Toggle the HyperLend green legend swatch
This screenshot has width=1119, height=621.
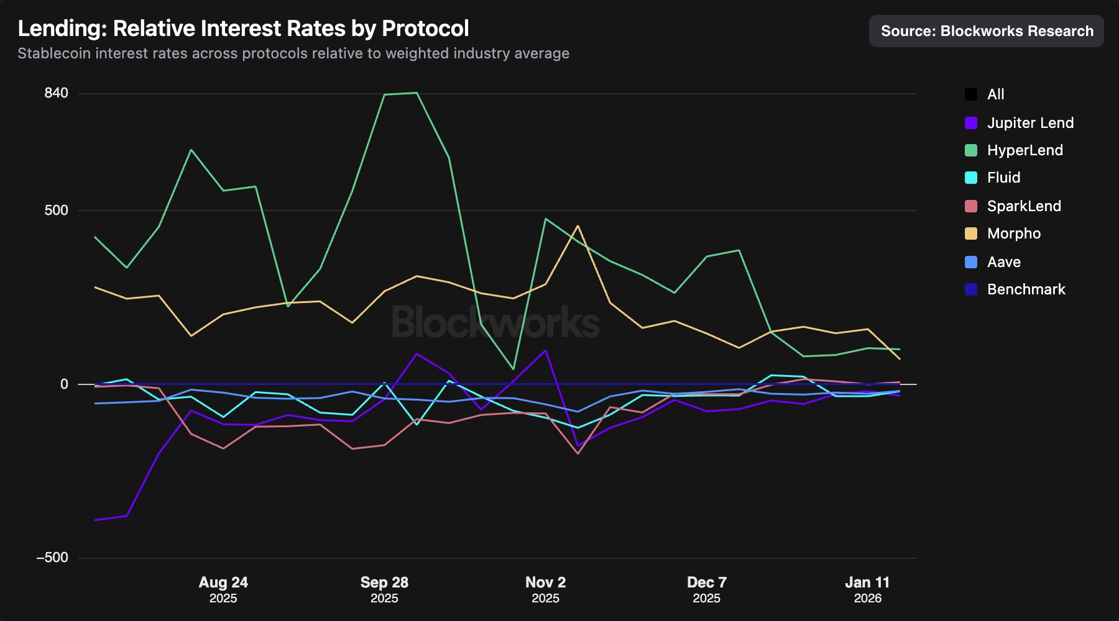tap(971, 150)
